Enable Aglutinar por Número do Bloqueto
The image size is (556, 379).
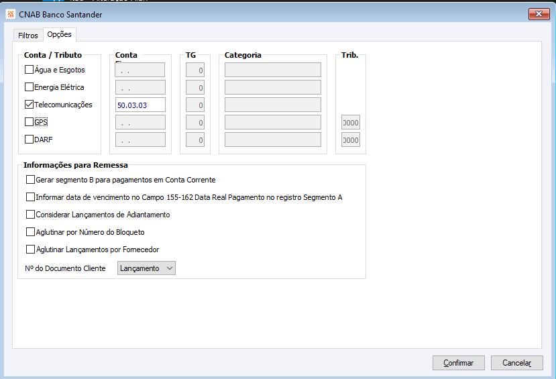click(x=30, y=232)
